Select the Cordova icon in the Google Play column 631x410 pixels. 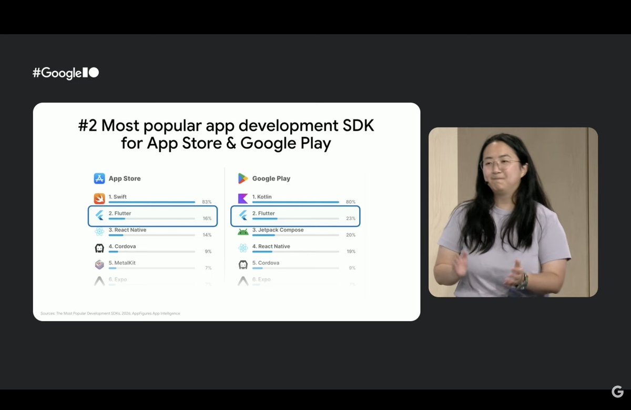[x=243, y=264]
